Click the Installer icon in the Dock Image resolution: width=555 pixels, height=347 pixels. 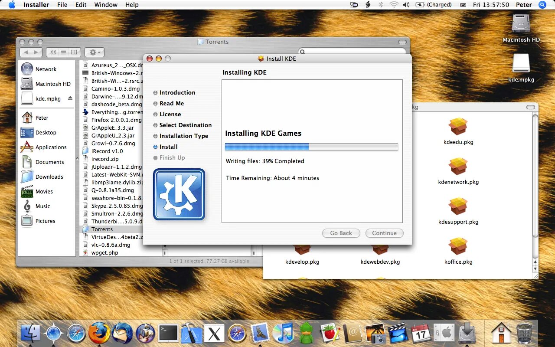467,333
